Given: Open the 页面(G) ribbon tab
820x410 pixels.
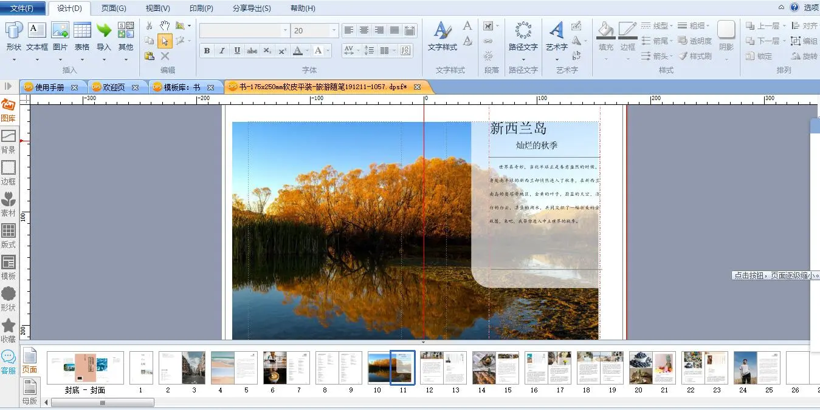Looking at the screenshot, I should [x=114, y=8].
